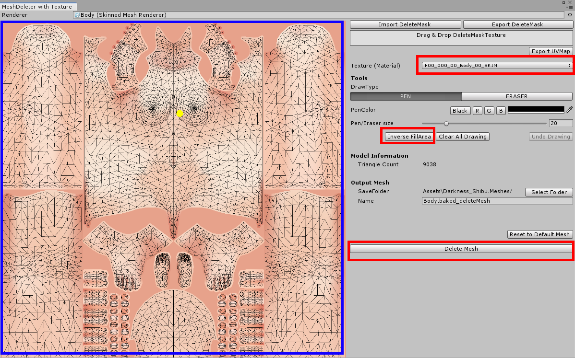575x358 pixels.
Task: Click the Body (Skinned Mesh Renderer) field
Action: [319, 15]
